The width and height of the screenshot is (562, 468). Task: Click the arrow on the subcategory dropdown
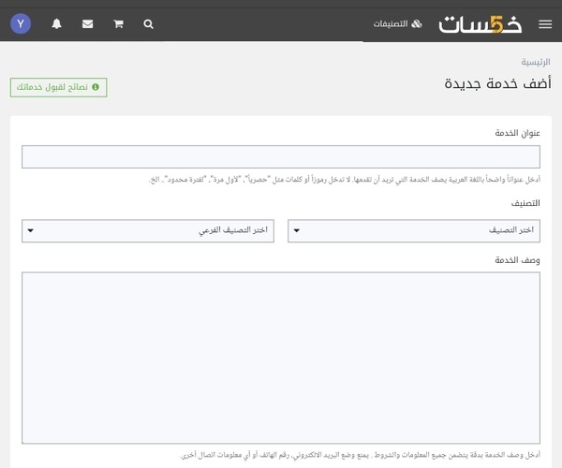(31, 230)
